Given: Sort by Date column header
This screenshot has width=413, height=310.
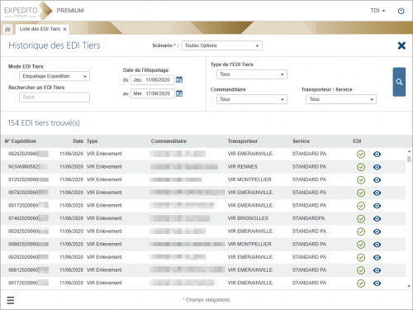Looking at the screenshot, I should (78, 141).
